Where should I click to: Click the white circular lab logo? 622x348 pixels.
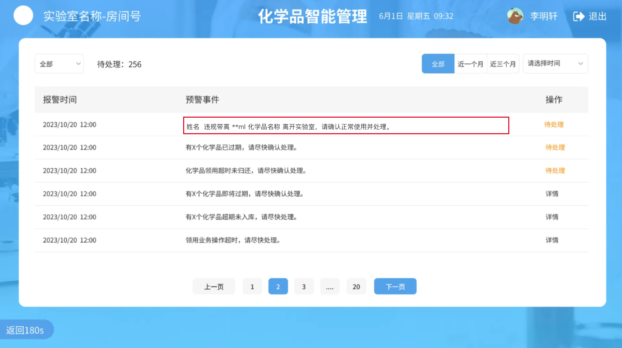pos(23,16)
